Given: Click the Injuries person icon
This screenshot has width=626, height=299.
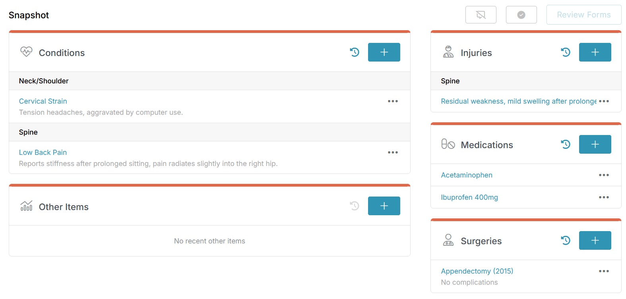Looking at the screenshot, I should pos(448,52).
